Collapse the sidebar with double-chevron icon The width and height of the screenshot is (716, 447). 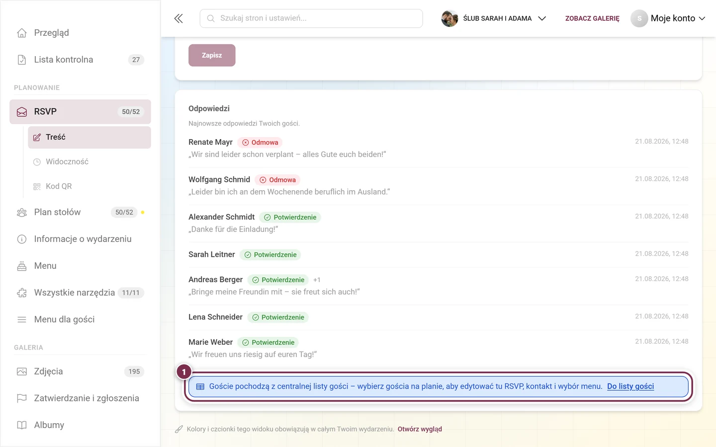point(179,18)
